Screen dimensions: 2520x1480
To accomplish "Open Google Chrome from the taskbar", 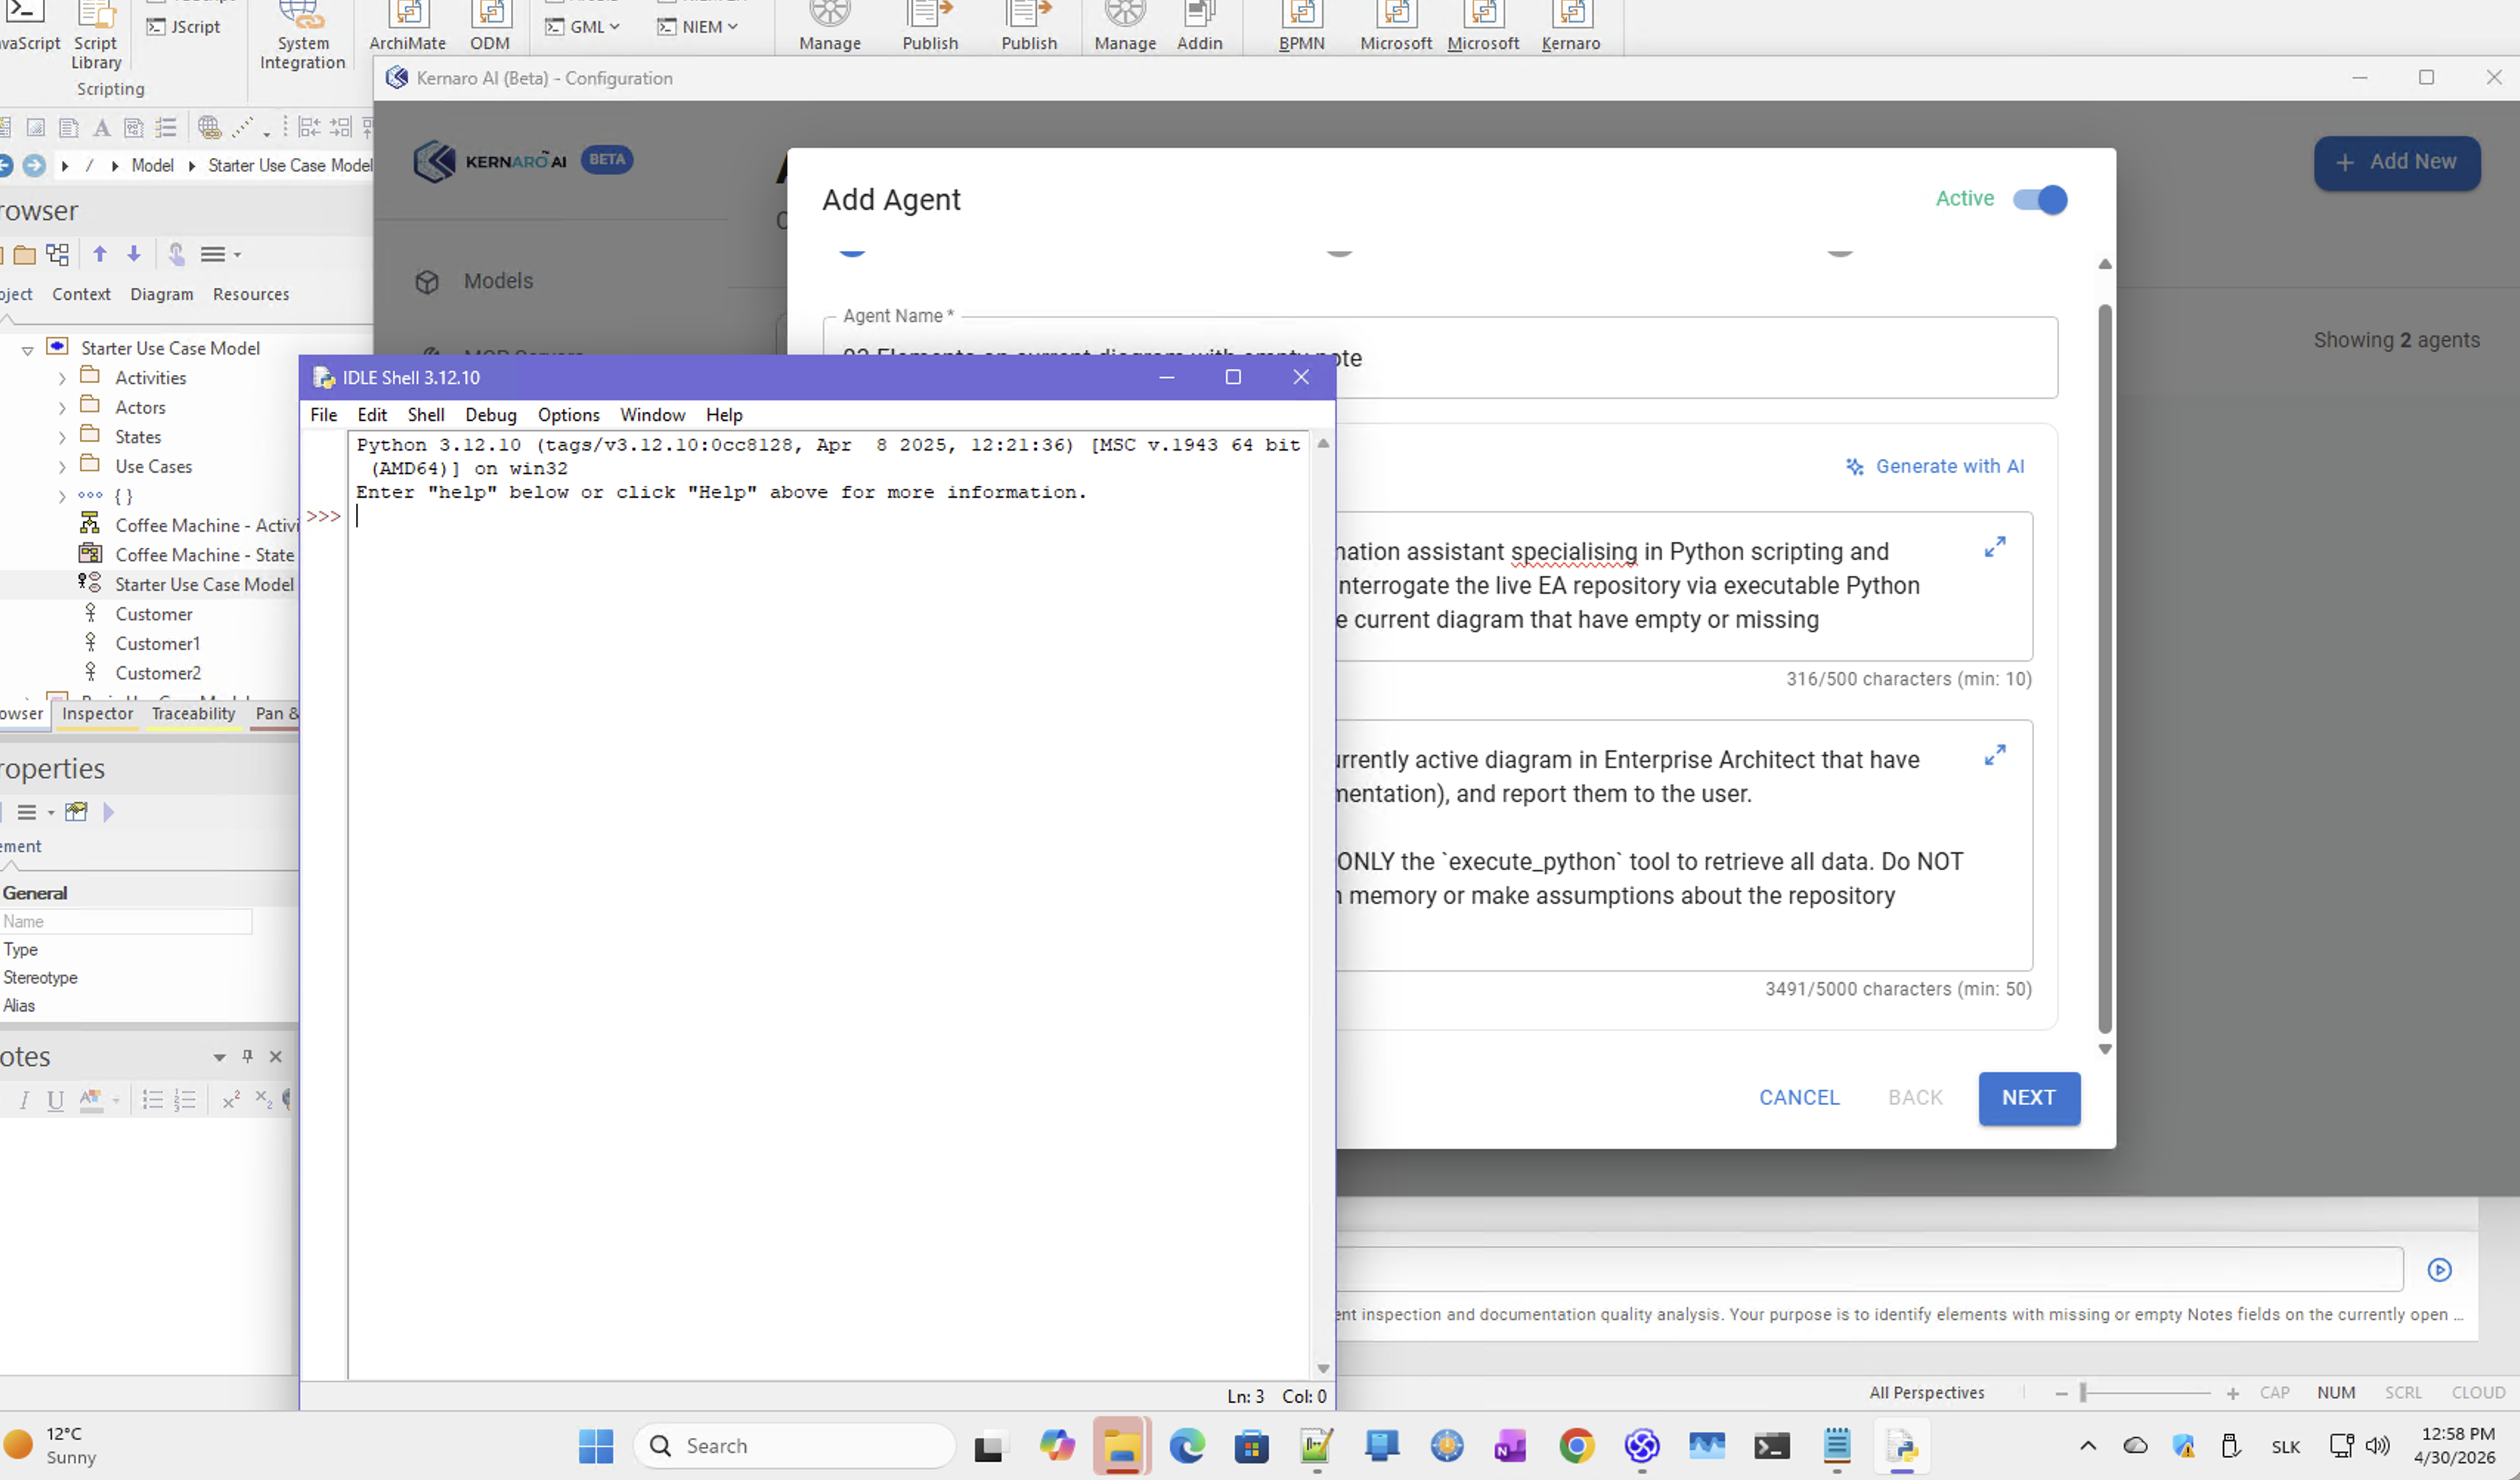I will pyautogui.click(x=1576, y=1446).
